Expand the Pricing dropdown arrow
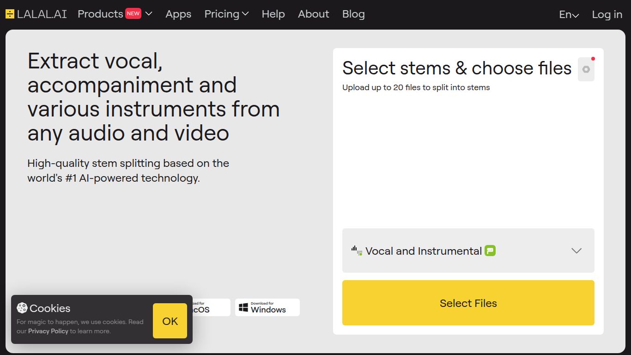631x355 pixels. [x=245, y=14]
